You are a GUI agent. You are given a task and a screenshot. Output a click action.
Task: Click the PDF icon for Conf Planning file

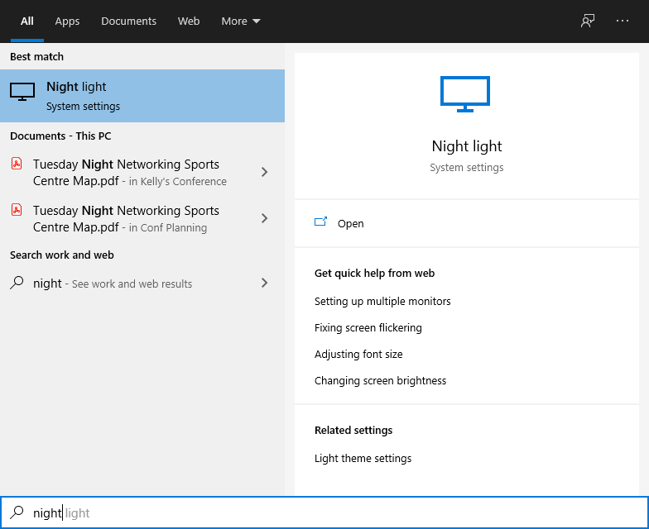tap(17, 210)
